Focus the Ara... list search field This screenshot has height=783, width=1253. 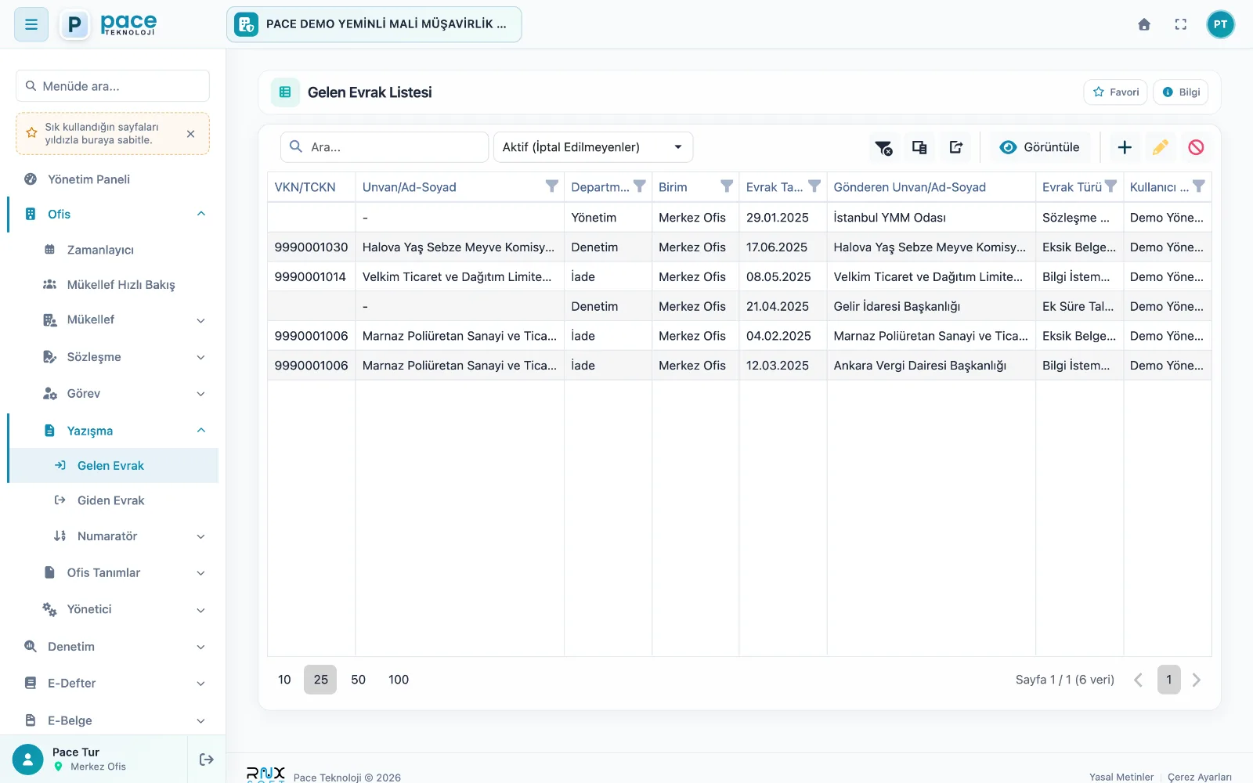pyautogui.click(x=385, y=147)
